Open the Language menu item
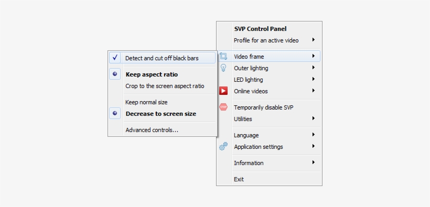The width and height of the screenshot is (430, 207). pyautogui.click(x=246, y=135)
